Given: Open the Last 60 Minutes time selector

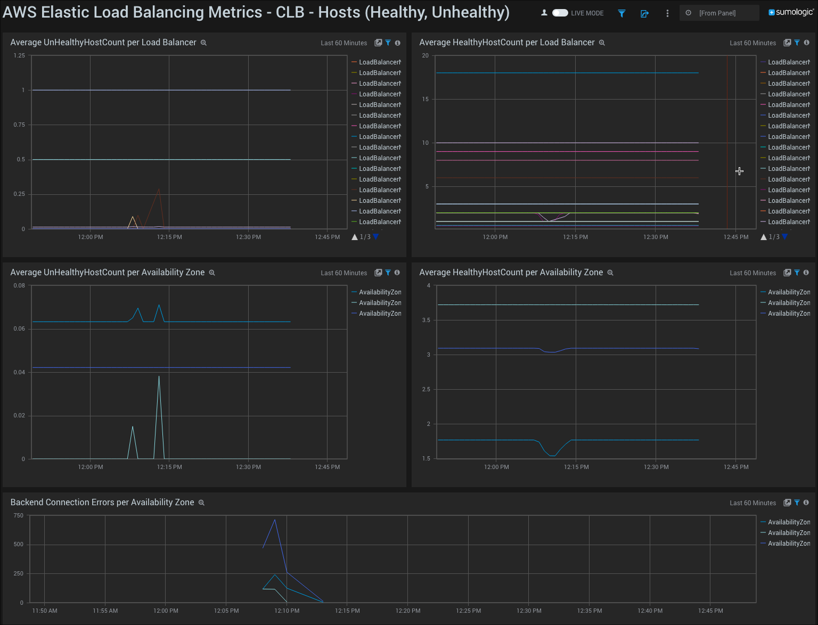Looking at the screenshot, I should (x=343, y=43).
